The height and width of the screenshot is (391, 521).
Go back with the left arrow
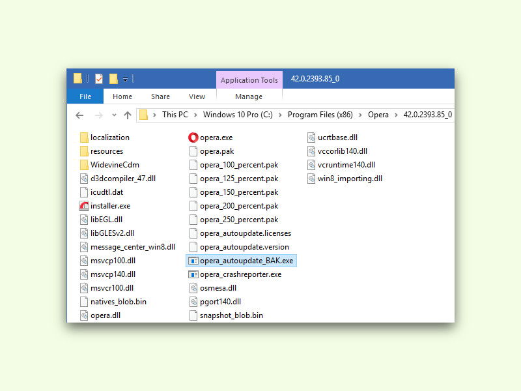pyautogui.click(x=79, y=115)
